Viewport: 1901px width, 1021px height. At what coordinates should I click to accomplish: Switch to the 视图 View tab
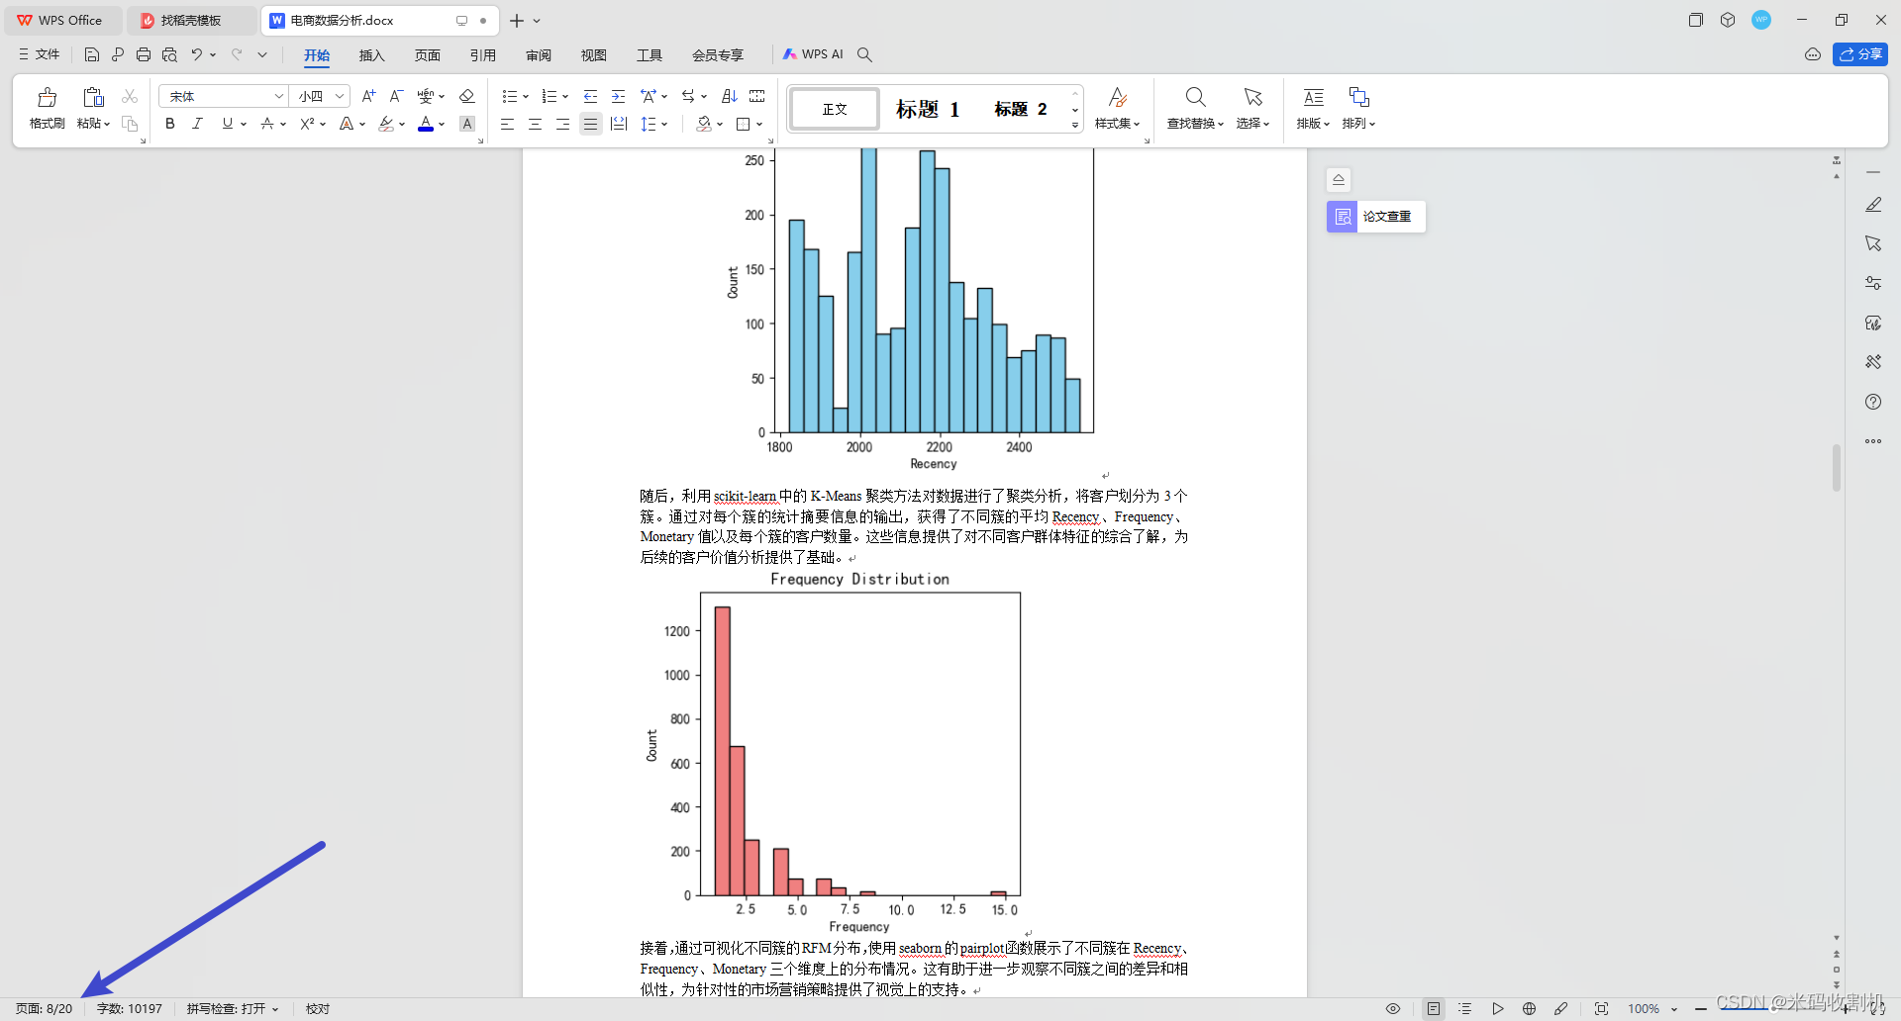tap(593, 54)
